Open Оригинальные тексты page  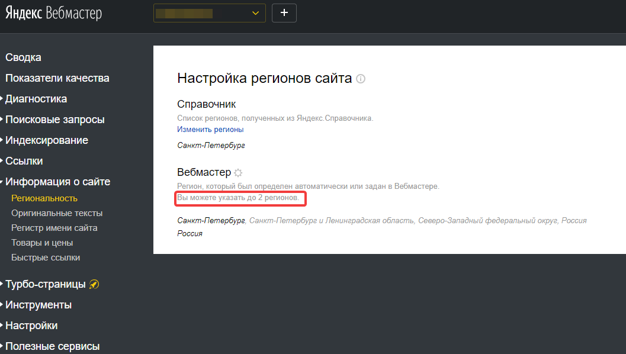57,213
